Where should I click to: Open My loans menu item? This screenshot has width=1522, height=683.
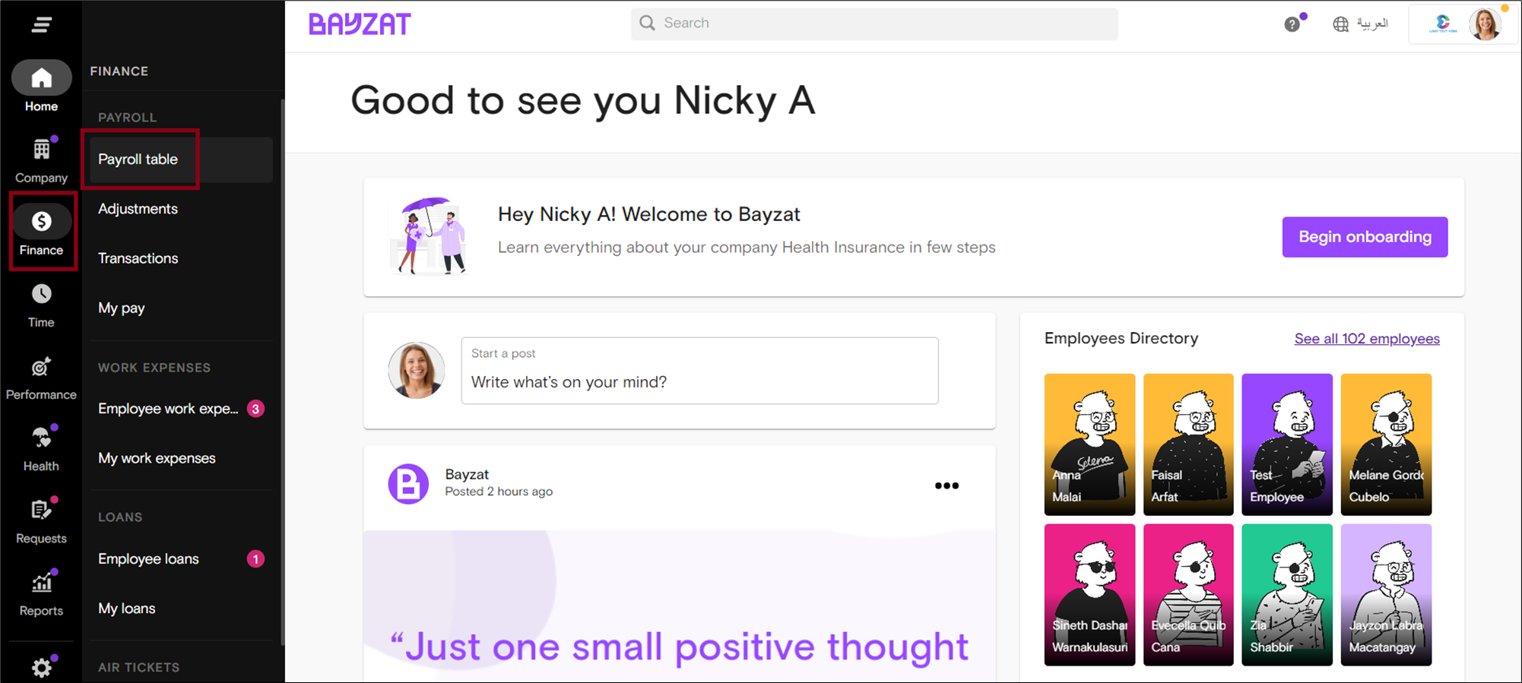click(x=126, y=609)
